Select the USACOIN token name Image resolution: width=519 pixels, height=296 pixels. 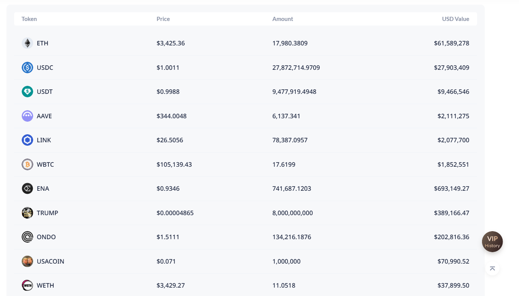coord(51,261)
